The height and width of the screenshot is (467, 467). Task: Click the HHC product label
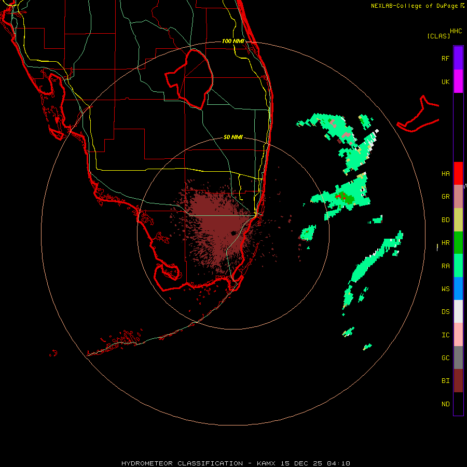(456, 31)
